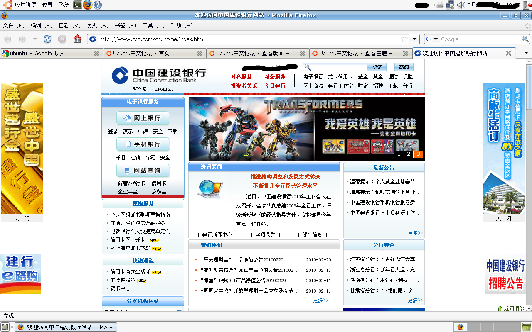Show desktop using the bottom-left panel icon

click(5, 327)
